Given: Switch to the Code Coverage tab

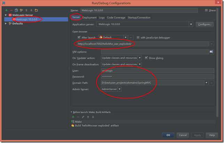Looking at the screenshot, I should point(116,18).
